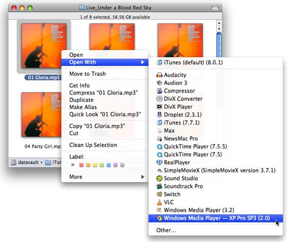Image resolution: width=289 pixels, height=242 pixels.
Task: Select Compress "01 Gloria.mp3"
Action: [105, 93]
